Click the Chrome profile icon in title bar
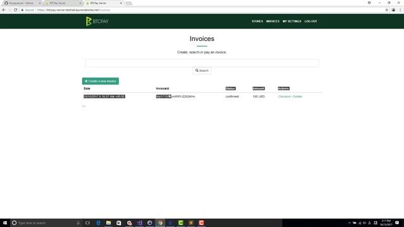 (x=369, y=3)
